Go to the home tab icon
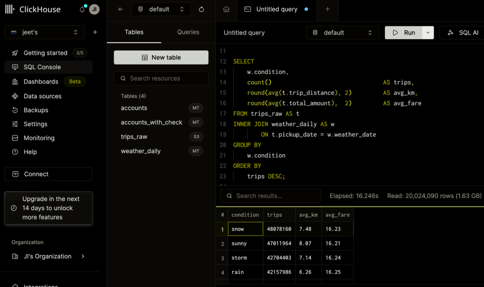 226,9
